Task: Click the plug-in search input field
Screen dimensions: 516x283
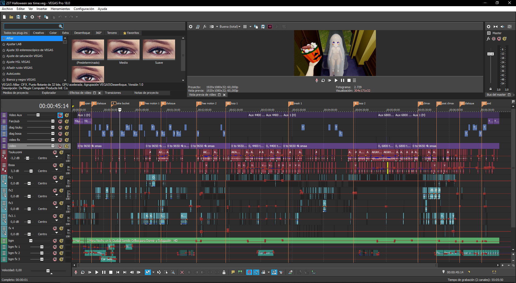Action: pos(31,26)
